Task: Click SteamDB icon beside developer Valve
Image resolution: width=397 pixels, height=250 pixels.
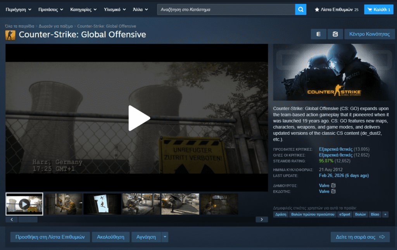Action: pos(333,186)
